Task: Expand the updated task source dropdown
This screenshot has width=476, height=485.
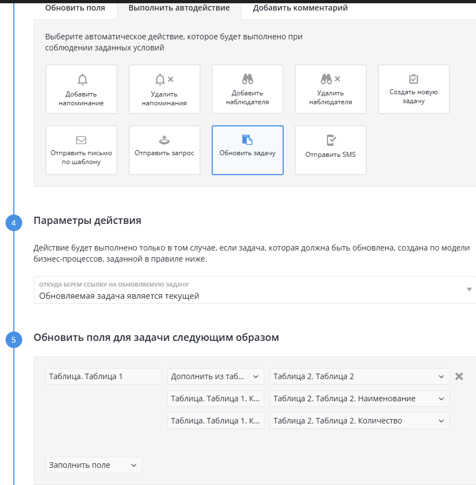Action: pyautogui.click(x=255, y=290)
